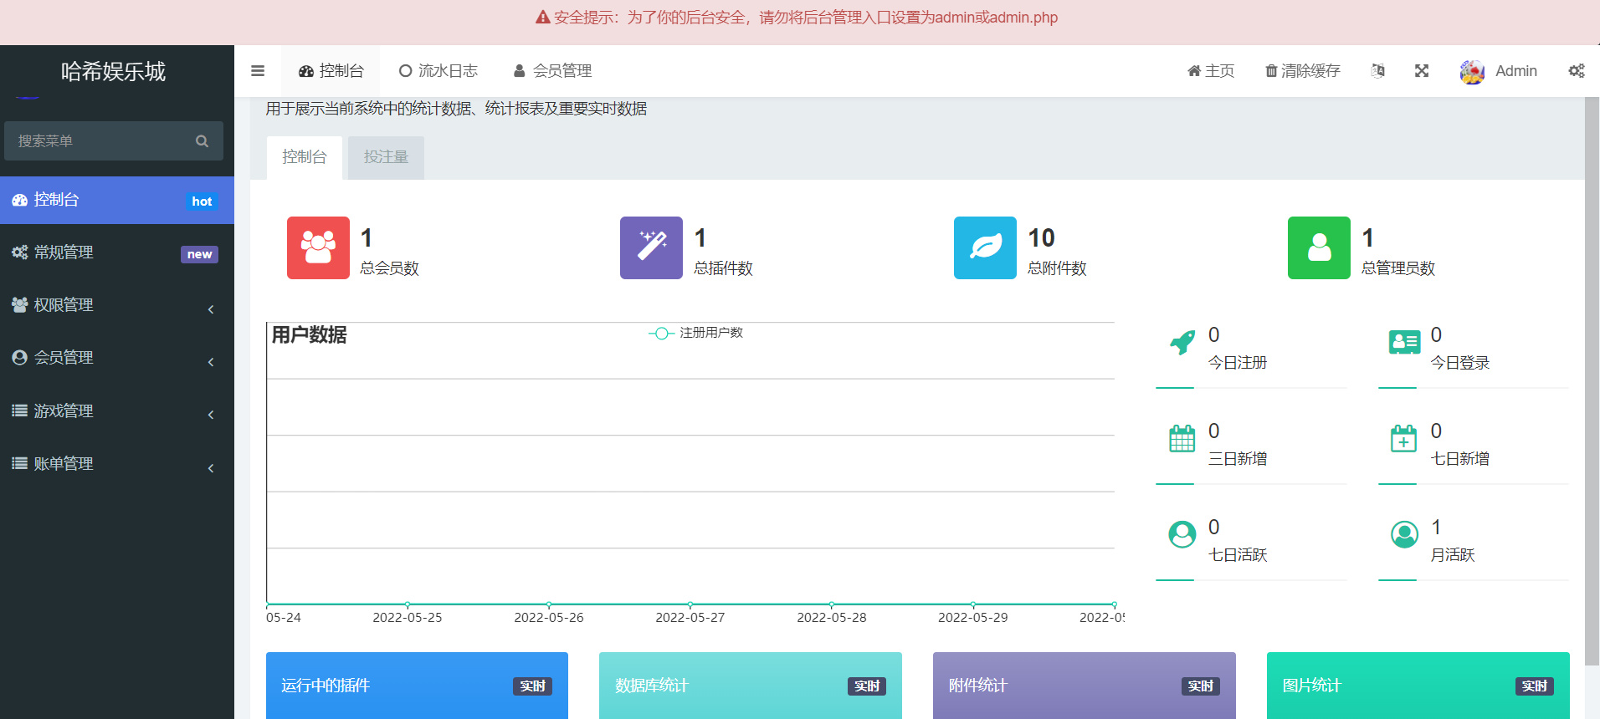Open the settings gears icon at top right
Viewport: 1600px width, 719px height.
point(1576,71)
